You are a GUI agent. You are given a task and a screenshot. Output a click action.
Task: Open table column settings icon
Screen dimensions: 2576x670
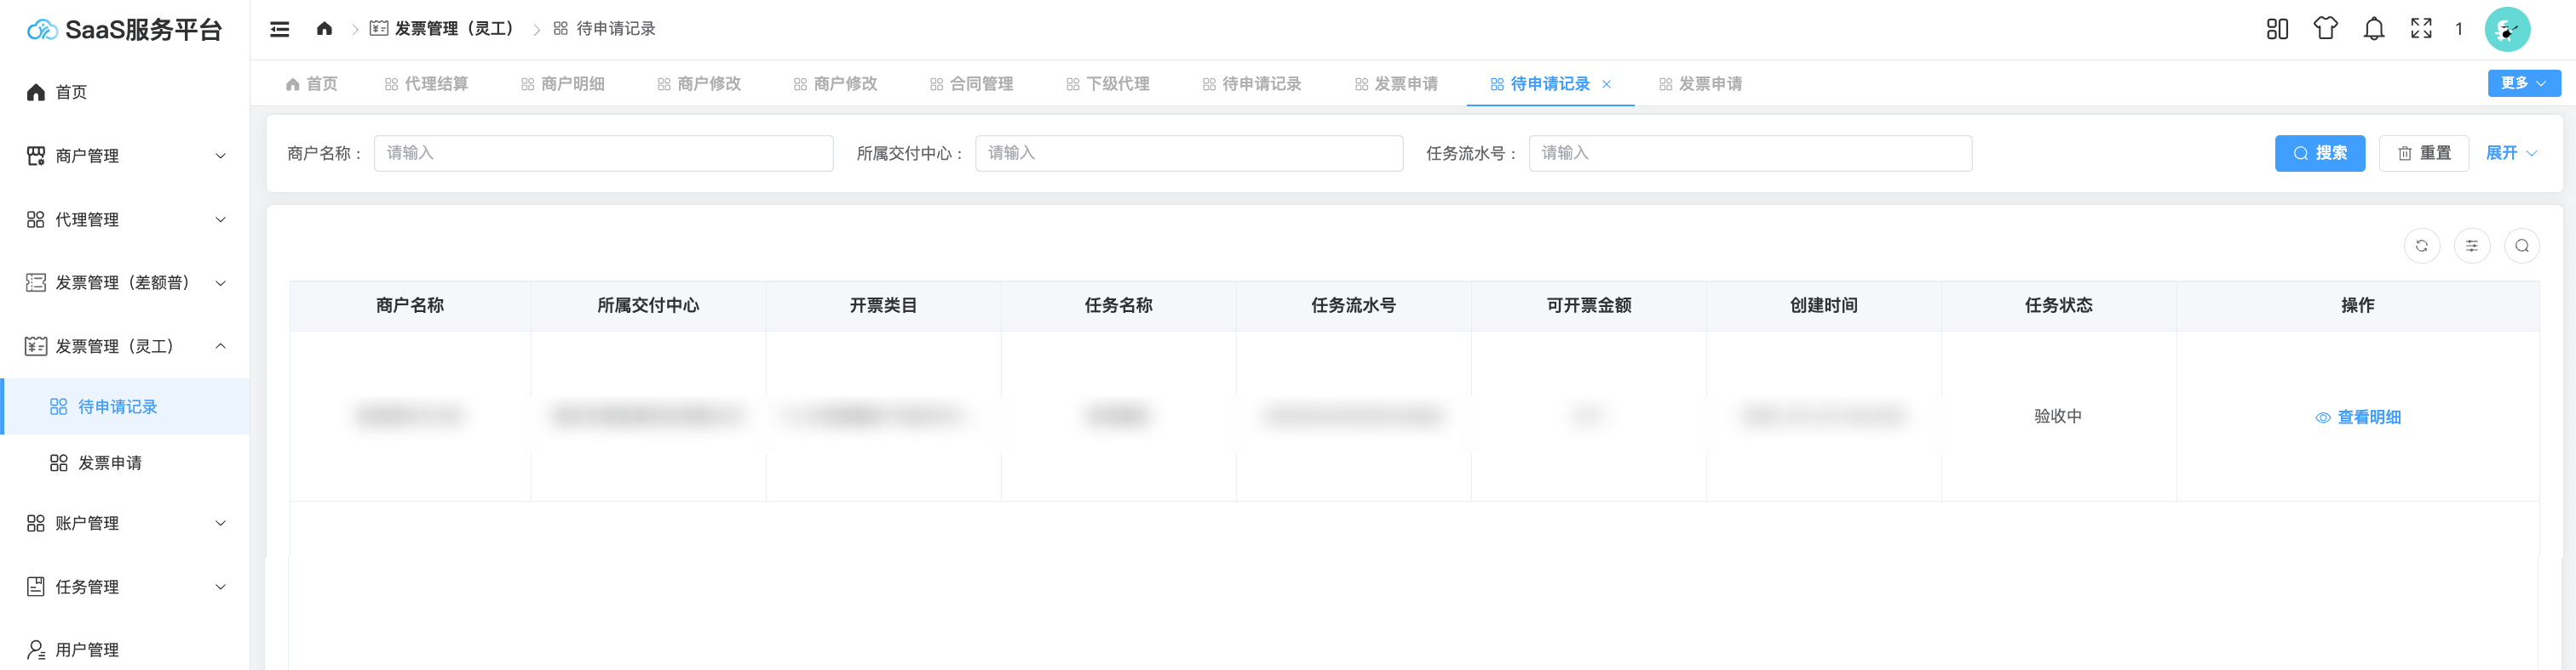click(x=2471, y=246)
